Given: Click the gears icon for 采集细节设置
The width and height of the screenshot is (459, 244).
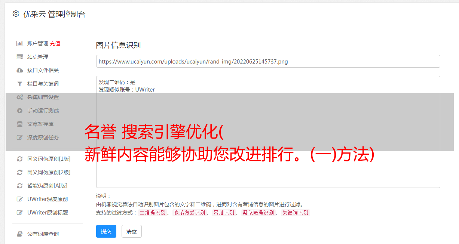Looking at the screenshot, I should click(20, 97).
